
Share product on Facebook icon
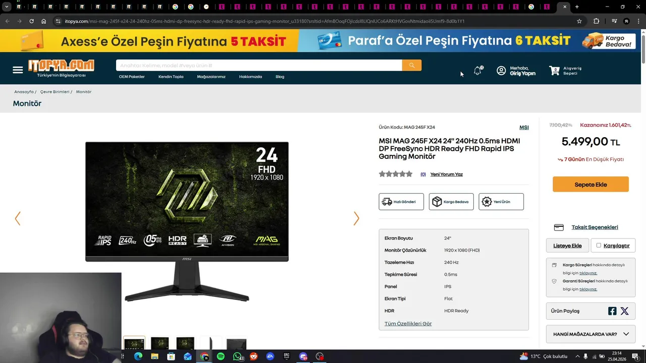(612, 311)
